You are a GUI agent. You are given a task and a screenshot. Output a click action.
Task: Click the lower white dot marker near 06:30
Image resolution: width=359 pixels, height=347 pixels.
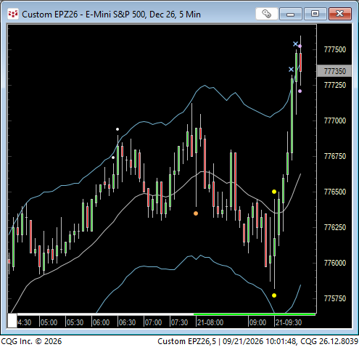(113, 158)
